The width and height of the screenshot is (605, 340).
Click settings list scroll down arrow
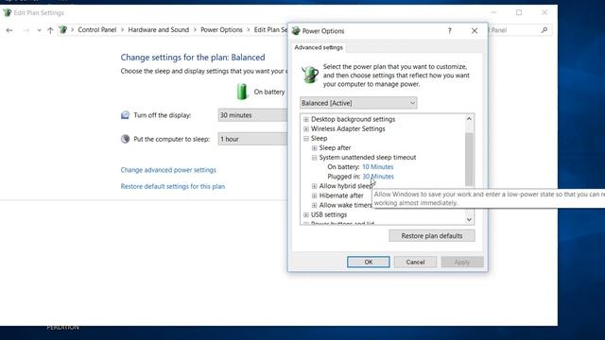click(469, 220)
